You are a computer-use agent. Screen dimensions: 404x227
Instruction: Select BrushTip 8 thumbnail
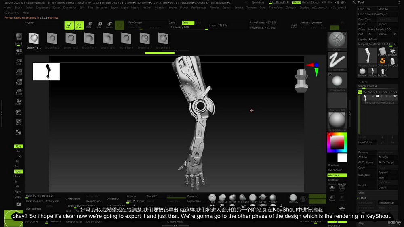163,41
